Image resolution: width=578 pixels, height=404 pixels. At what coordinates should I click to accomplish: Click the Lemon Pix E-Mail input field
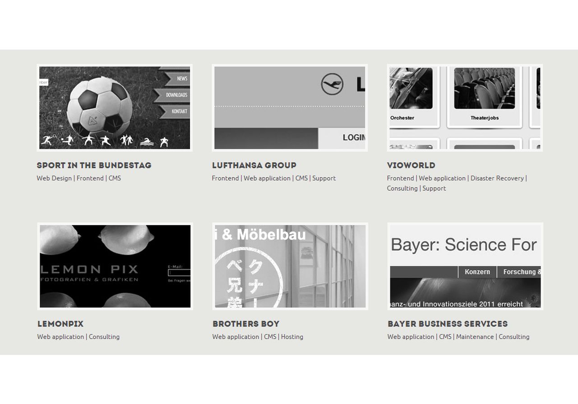pos(179,273)
